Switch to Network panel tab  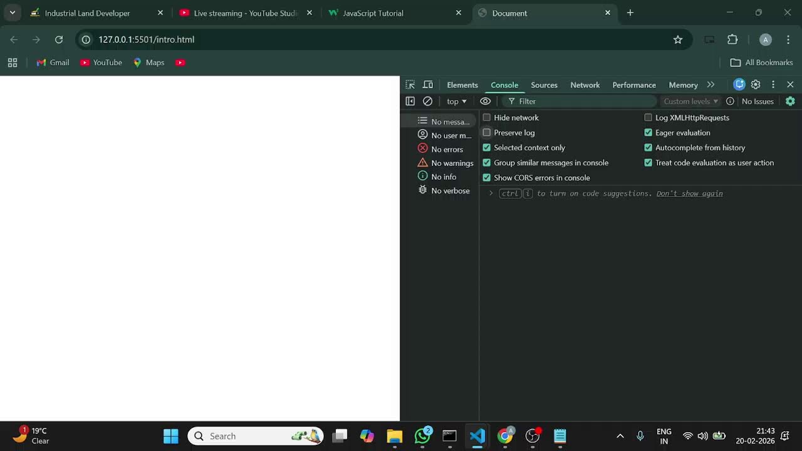(x=585, y=85)
